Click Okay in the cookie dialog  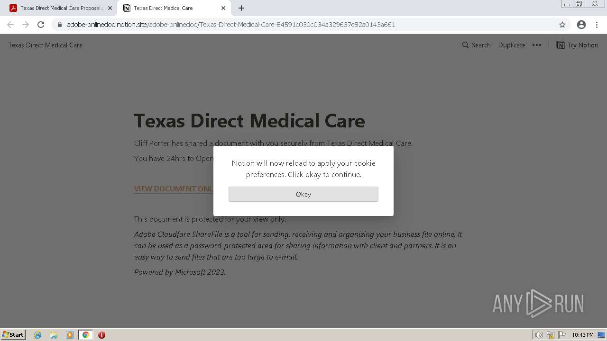pyautogui.click(x=303, y=194)
